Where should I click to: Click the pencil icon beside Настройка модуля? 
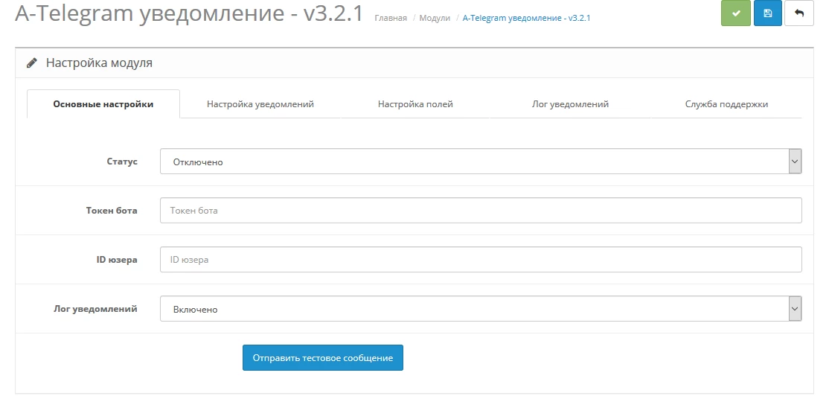point(32,63)
